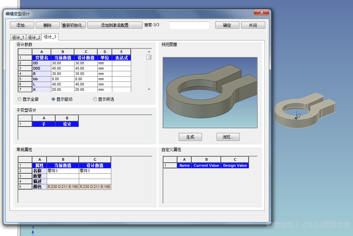Screen dimensions: 353x236
Task: Switch to the 设计_1 tab
Action: pyautogui.click(x=18, y=37)
